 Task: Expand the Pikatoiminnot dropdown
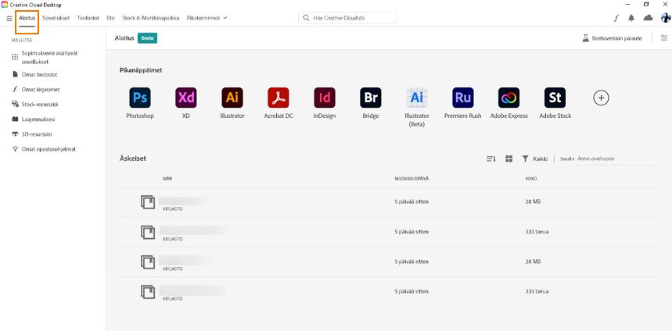pos(207,18)
